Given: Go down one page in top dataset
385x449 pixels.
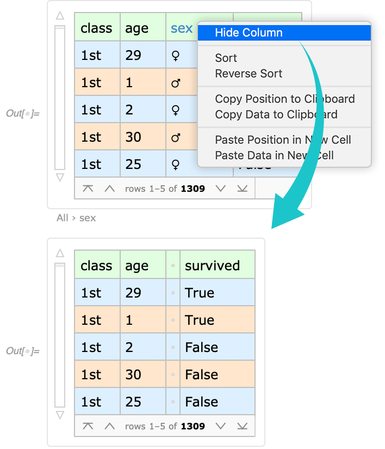Looking at the screenshot, I should pyautogui.click(x=220, y=189).
